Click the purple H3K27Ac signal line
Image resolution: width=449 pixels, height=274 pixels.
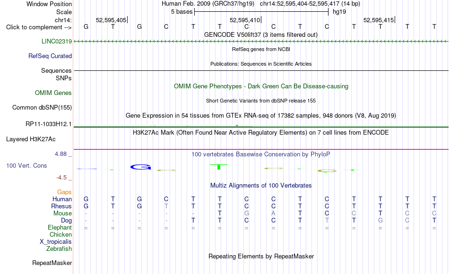[x=261, y=149]
